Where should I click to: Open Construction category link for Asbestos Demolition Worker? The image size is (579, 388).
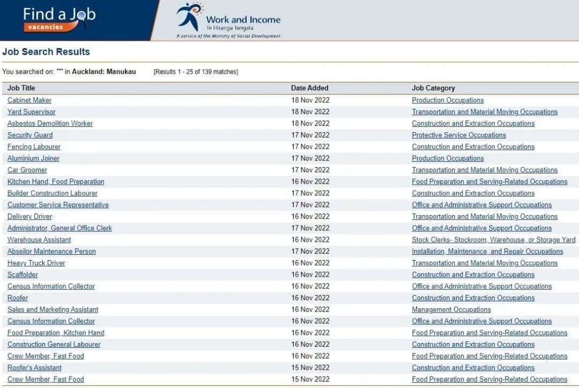[x=473, y=124]
